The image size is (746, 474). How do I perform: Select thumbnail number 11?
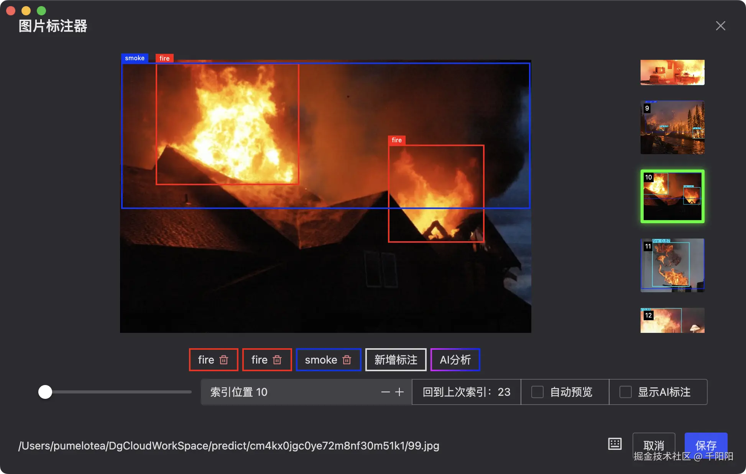[x=672, y=265]
